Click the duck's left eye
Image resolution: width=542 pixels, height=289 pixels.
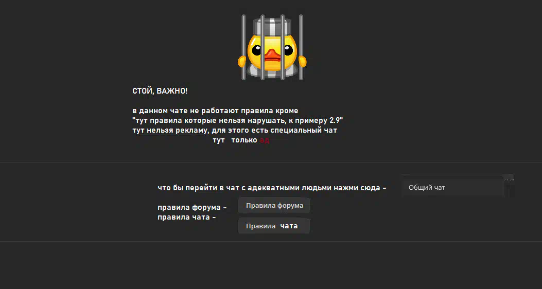point(256,50)
